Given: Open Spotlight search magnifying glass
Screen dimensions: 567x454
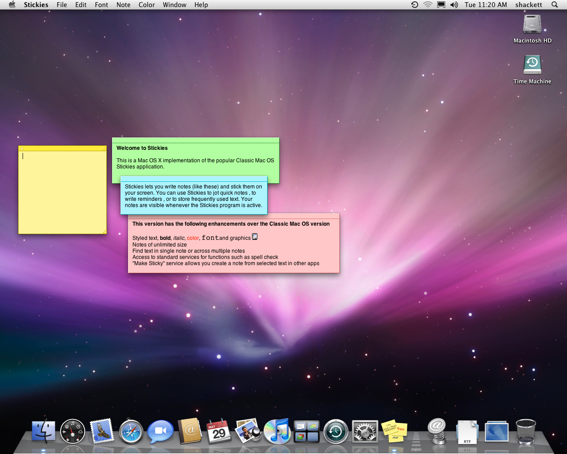Looking at the screenshot, I should coord(554,5).
